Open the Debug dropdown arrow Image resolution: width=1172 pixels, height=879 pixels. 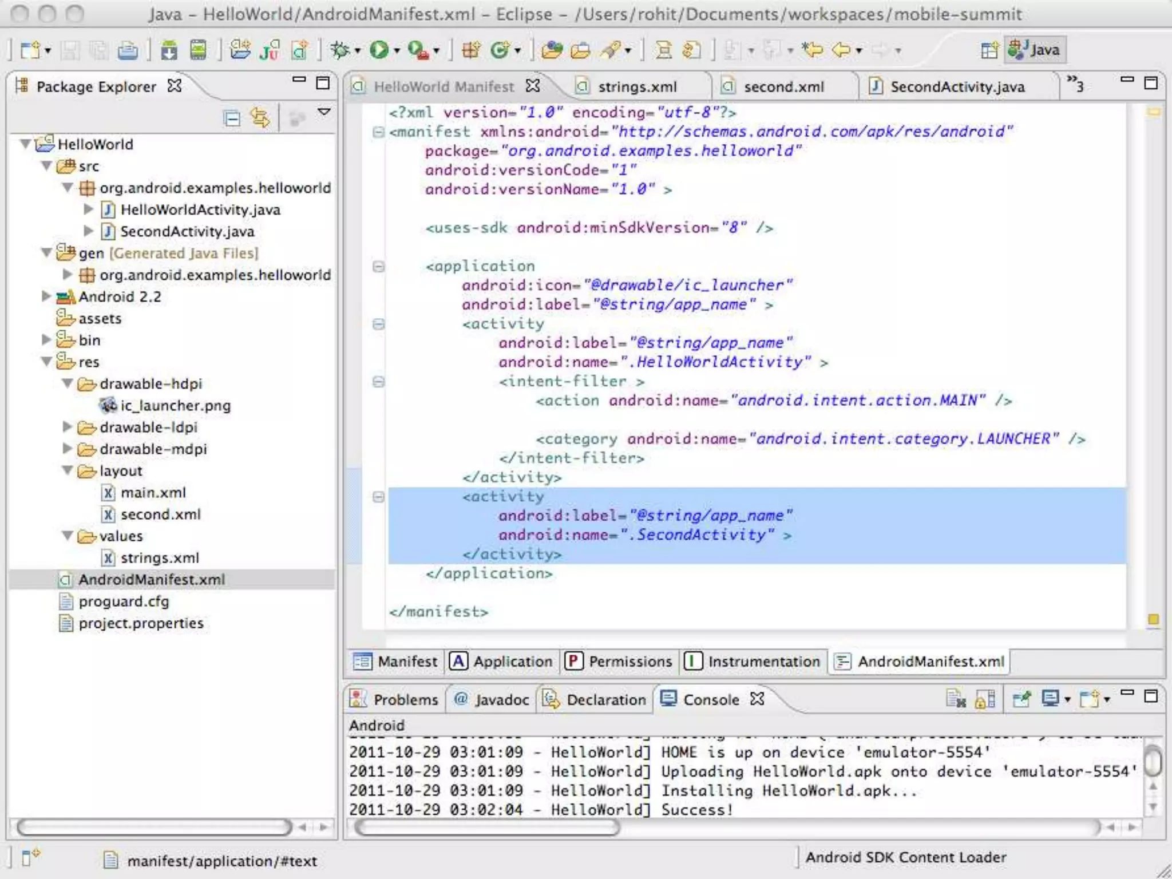click(x=358, y=52)
